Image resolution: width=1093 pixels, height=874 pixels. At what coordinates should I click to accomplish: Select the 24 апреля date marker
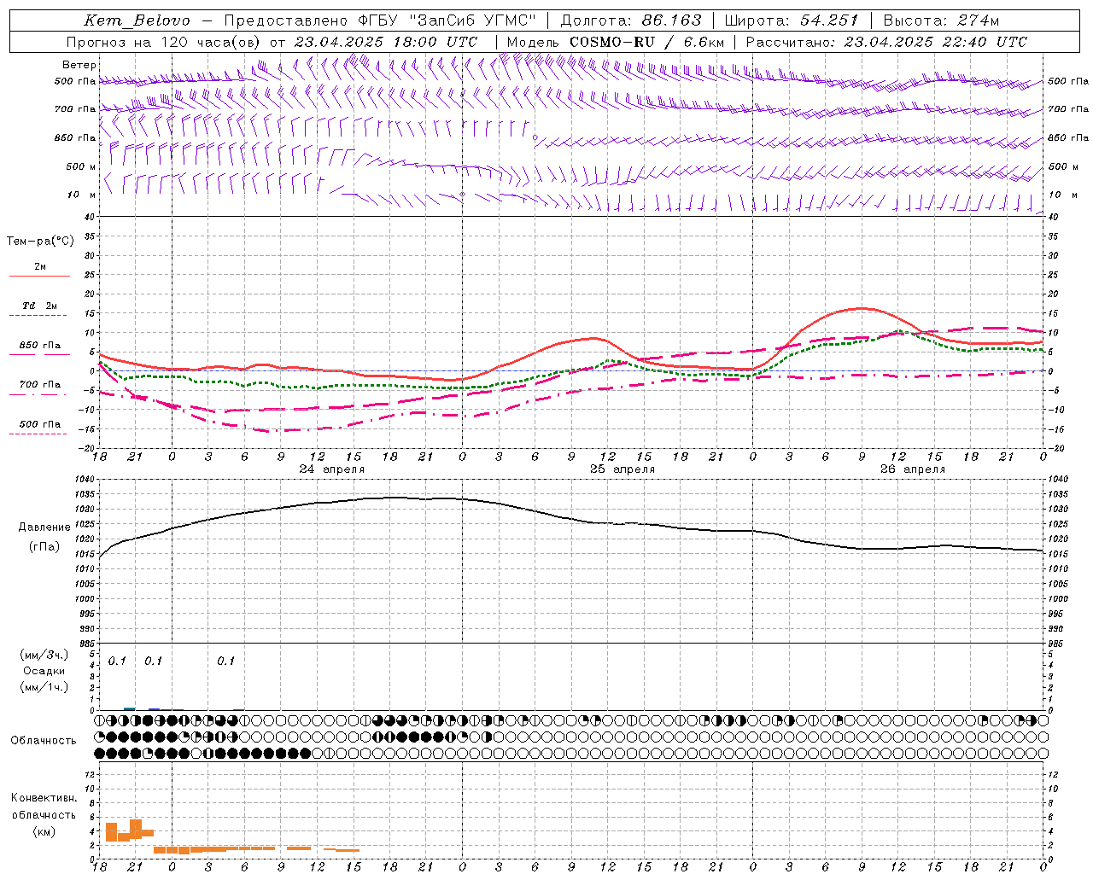coord(331,469)
